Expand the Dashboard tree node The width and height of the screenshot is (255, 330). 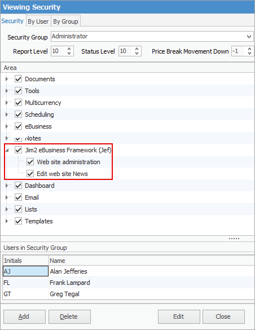[x=7, y=186]
